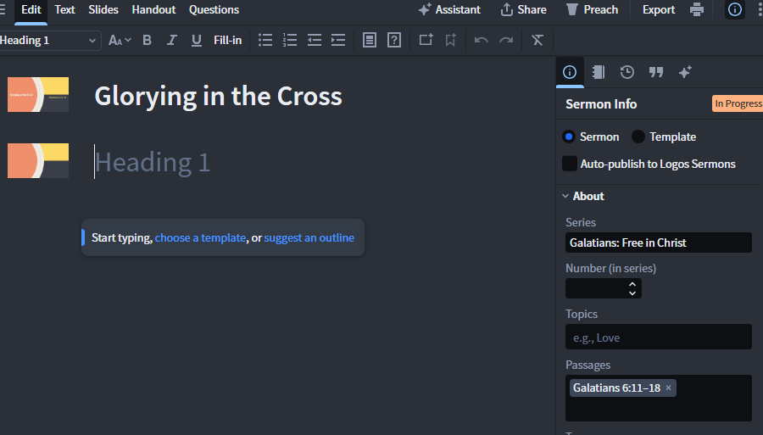Click the Share button
Screen dimensions: 763x435
pos(523,9)
